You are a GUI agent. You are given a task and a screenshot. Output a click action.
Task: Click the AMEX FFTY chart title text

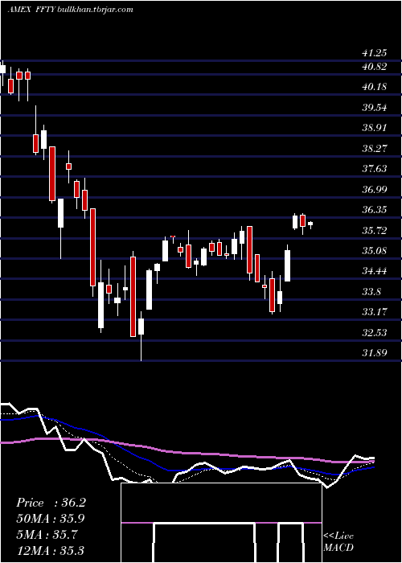[x=71, y=10]
